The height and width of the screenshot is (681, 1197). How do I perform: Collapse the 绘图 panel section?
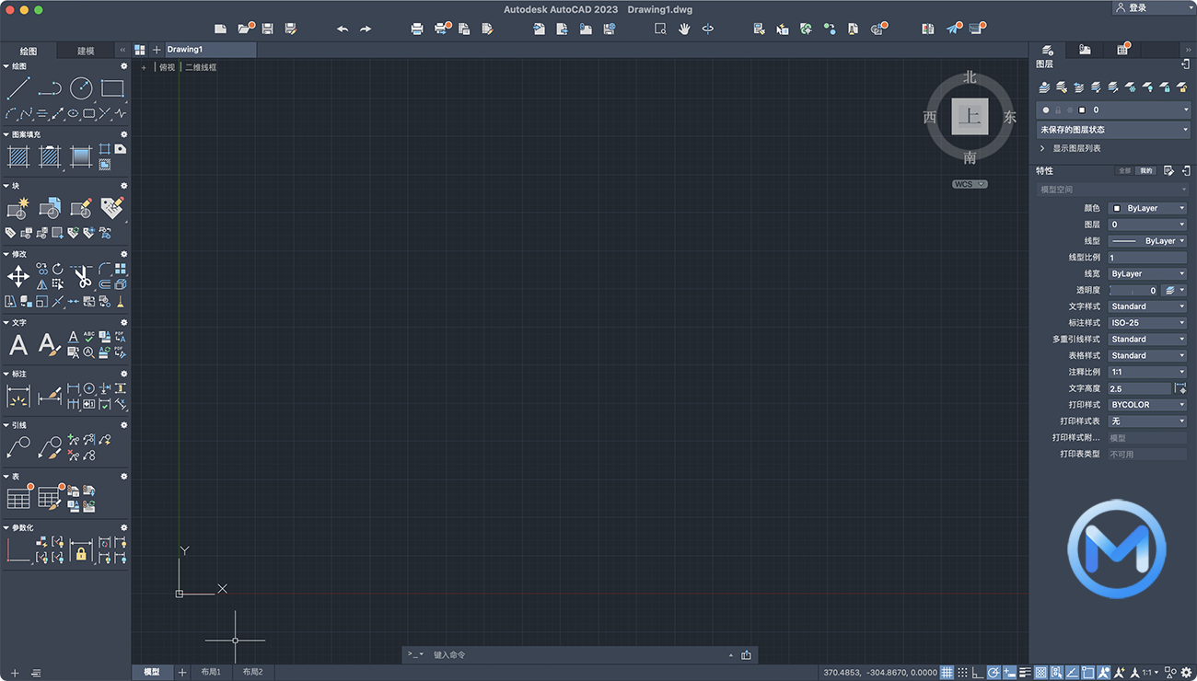coord(6,66)
